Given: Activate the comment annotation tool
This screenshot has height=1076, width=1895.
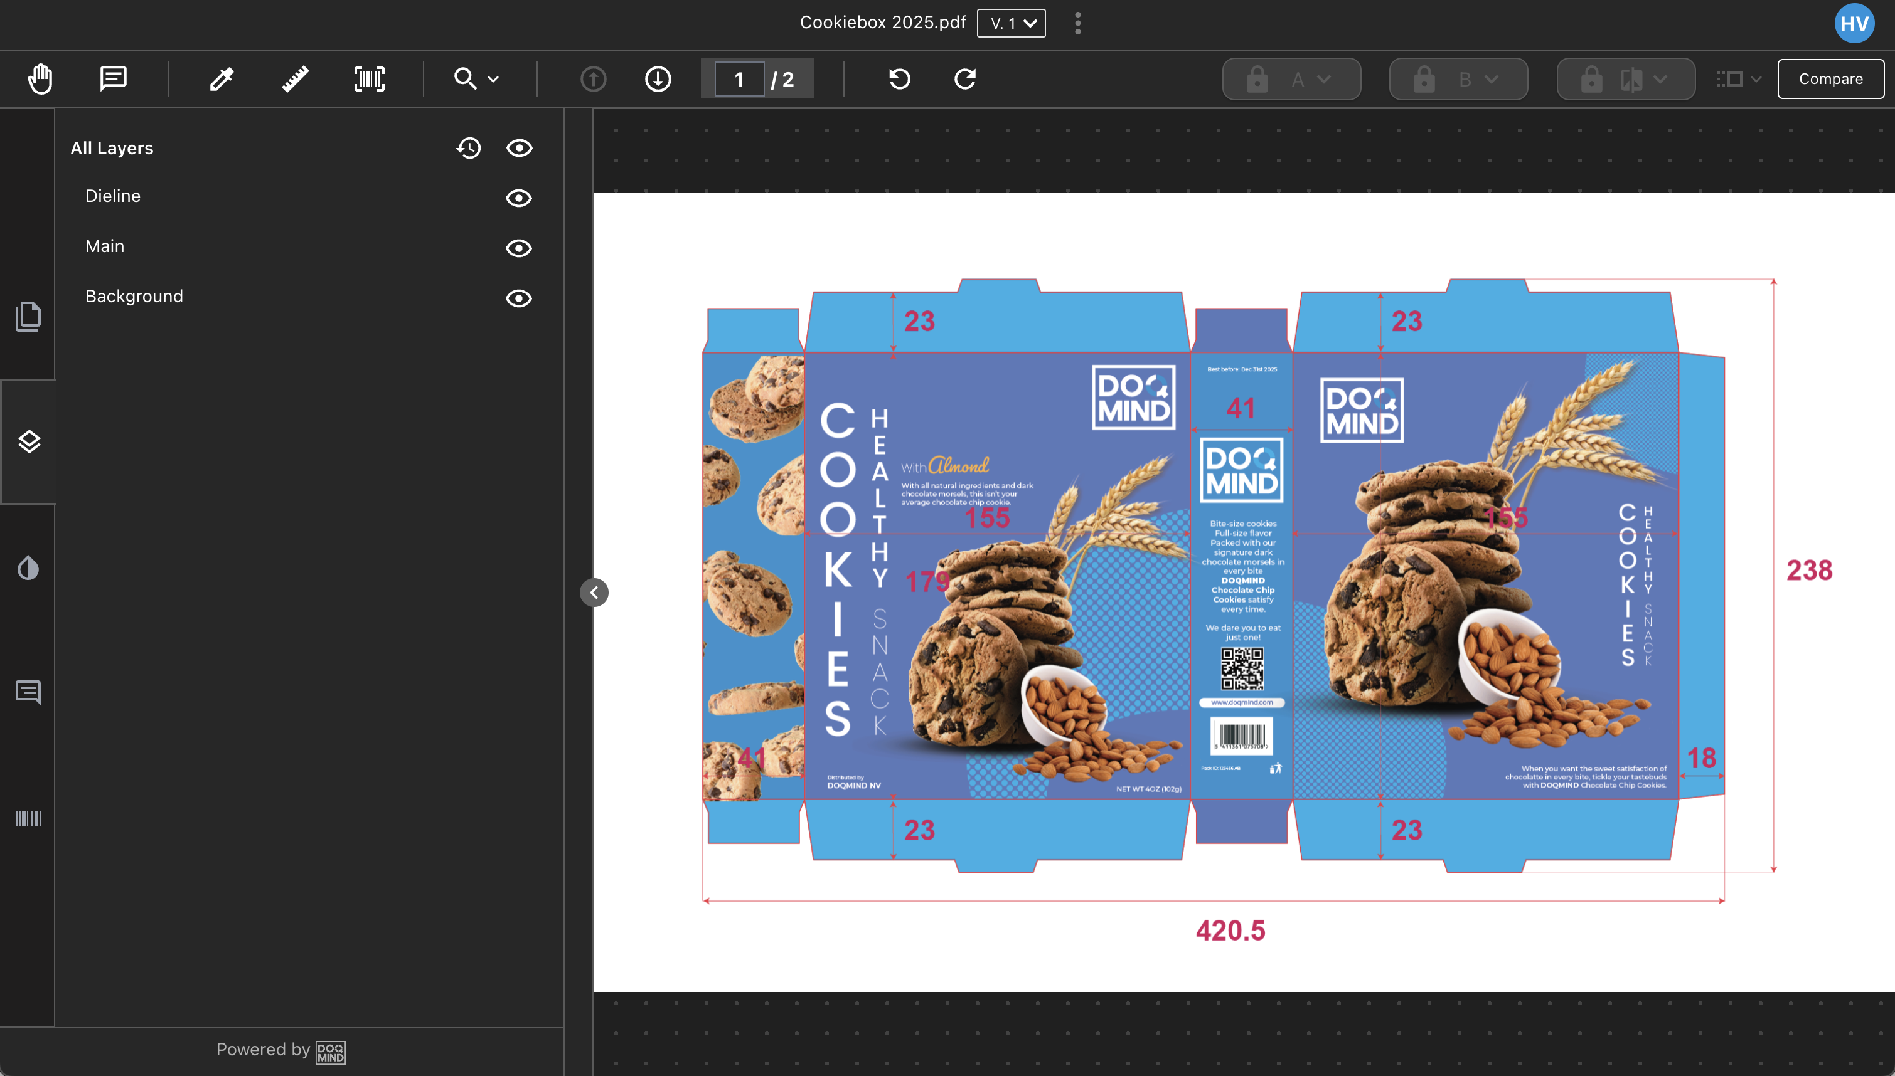Looking at the screenshot, I should [x=113, y=78].
